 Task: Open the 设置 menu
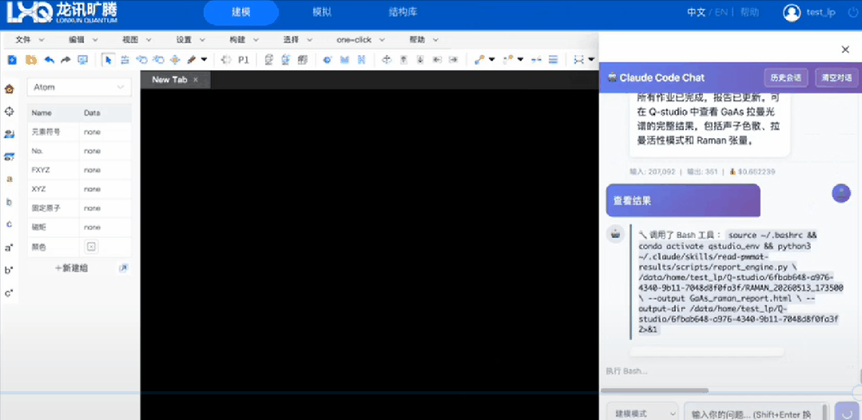190,40
